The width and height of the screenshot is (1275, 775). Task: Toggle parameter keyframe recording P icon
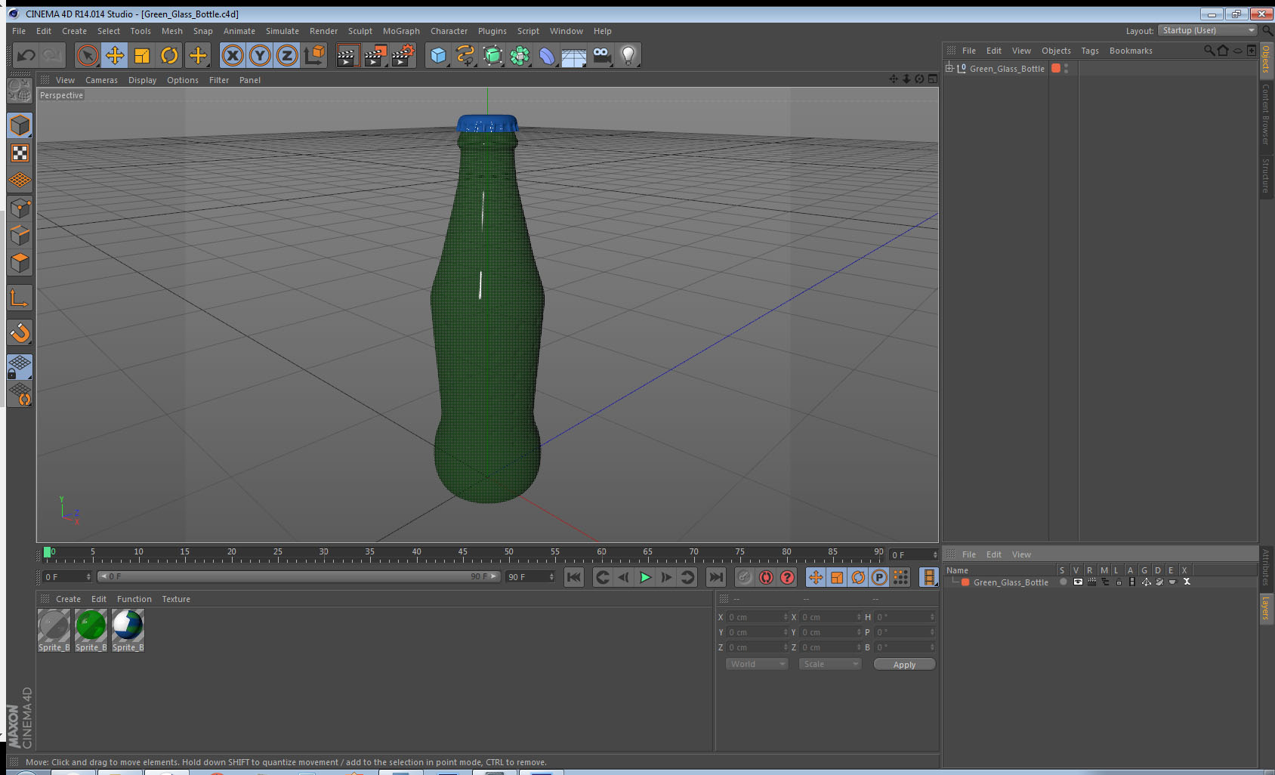879,577
